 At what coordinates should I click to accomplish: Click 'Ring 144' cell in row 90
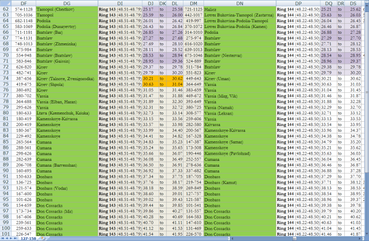pos(298,171)
